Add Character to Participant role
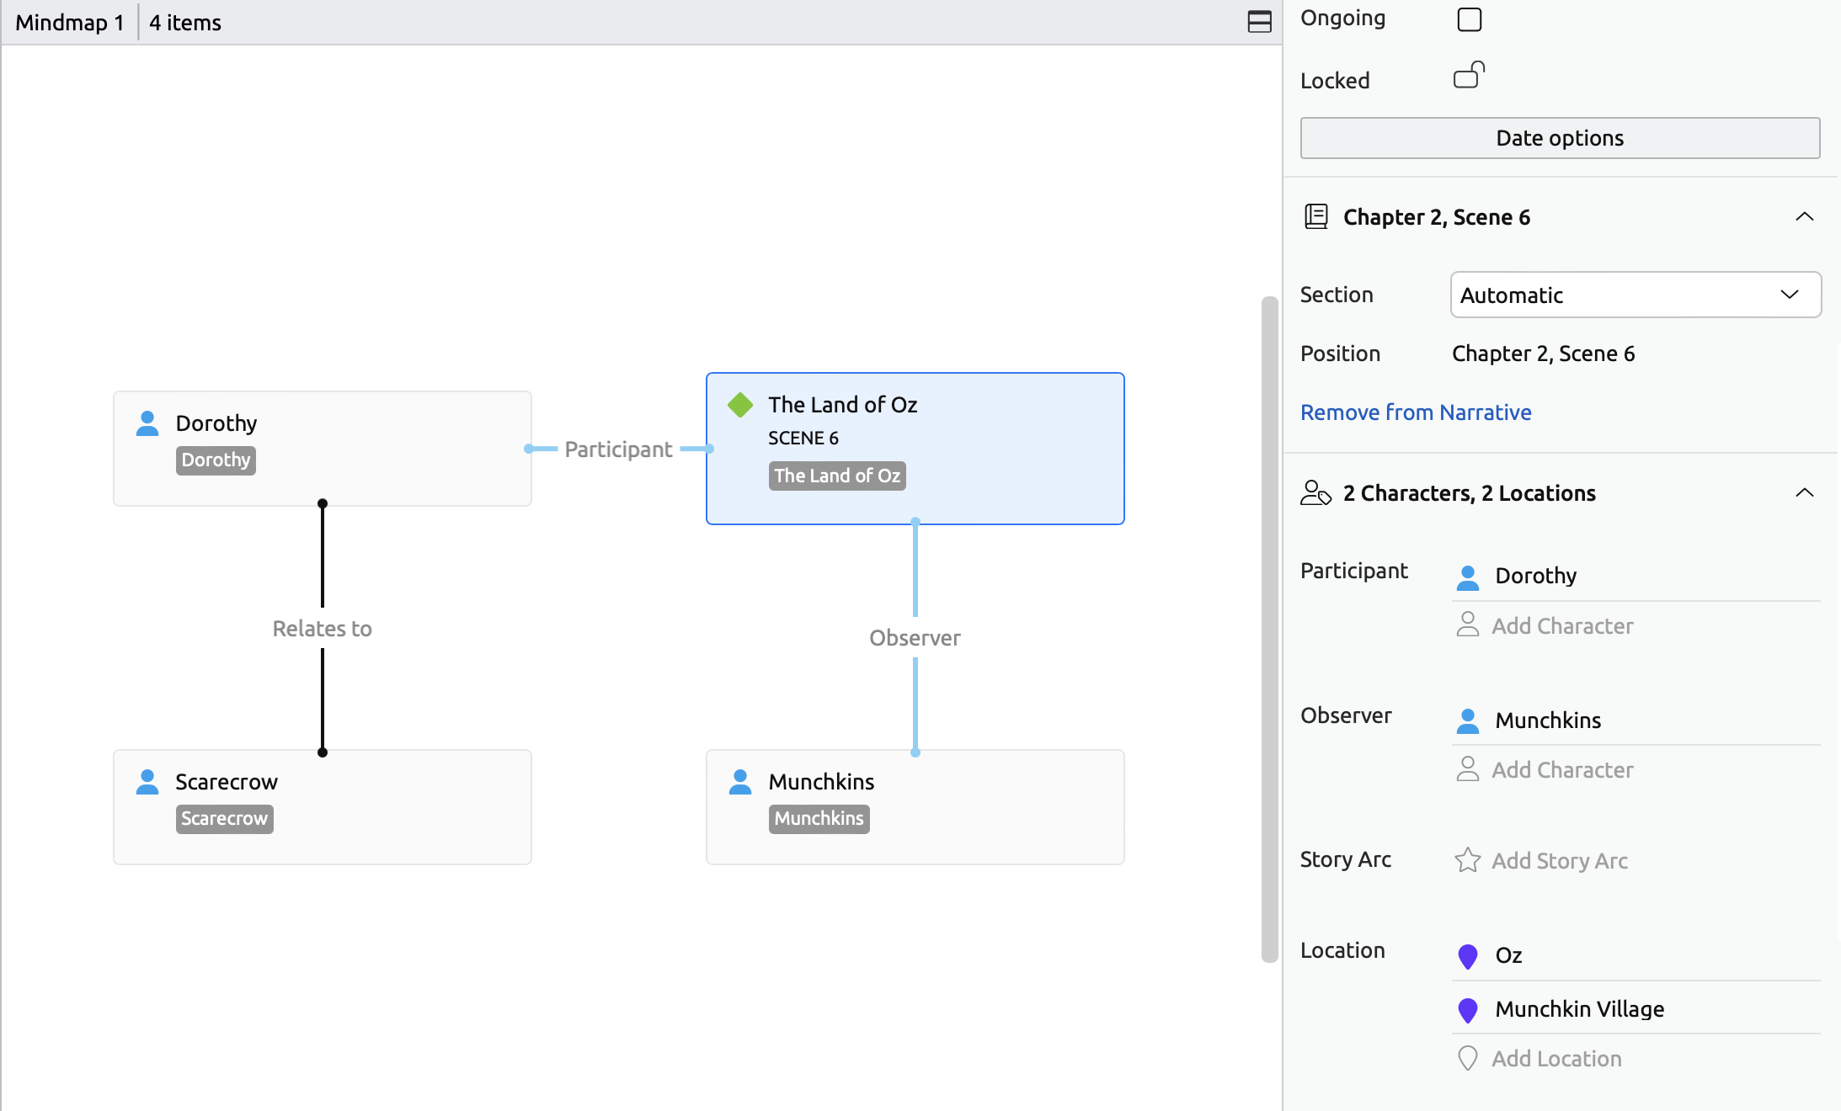The image size is (1841, 1111). tap(1562, 626)
